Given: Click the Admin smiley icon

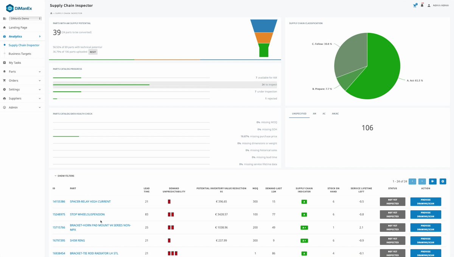Looking at the screenshot, I should click(x=5, y=108).
